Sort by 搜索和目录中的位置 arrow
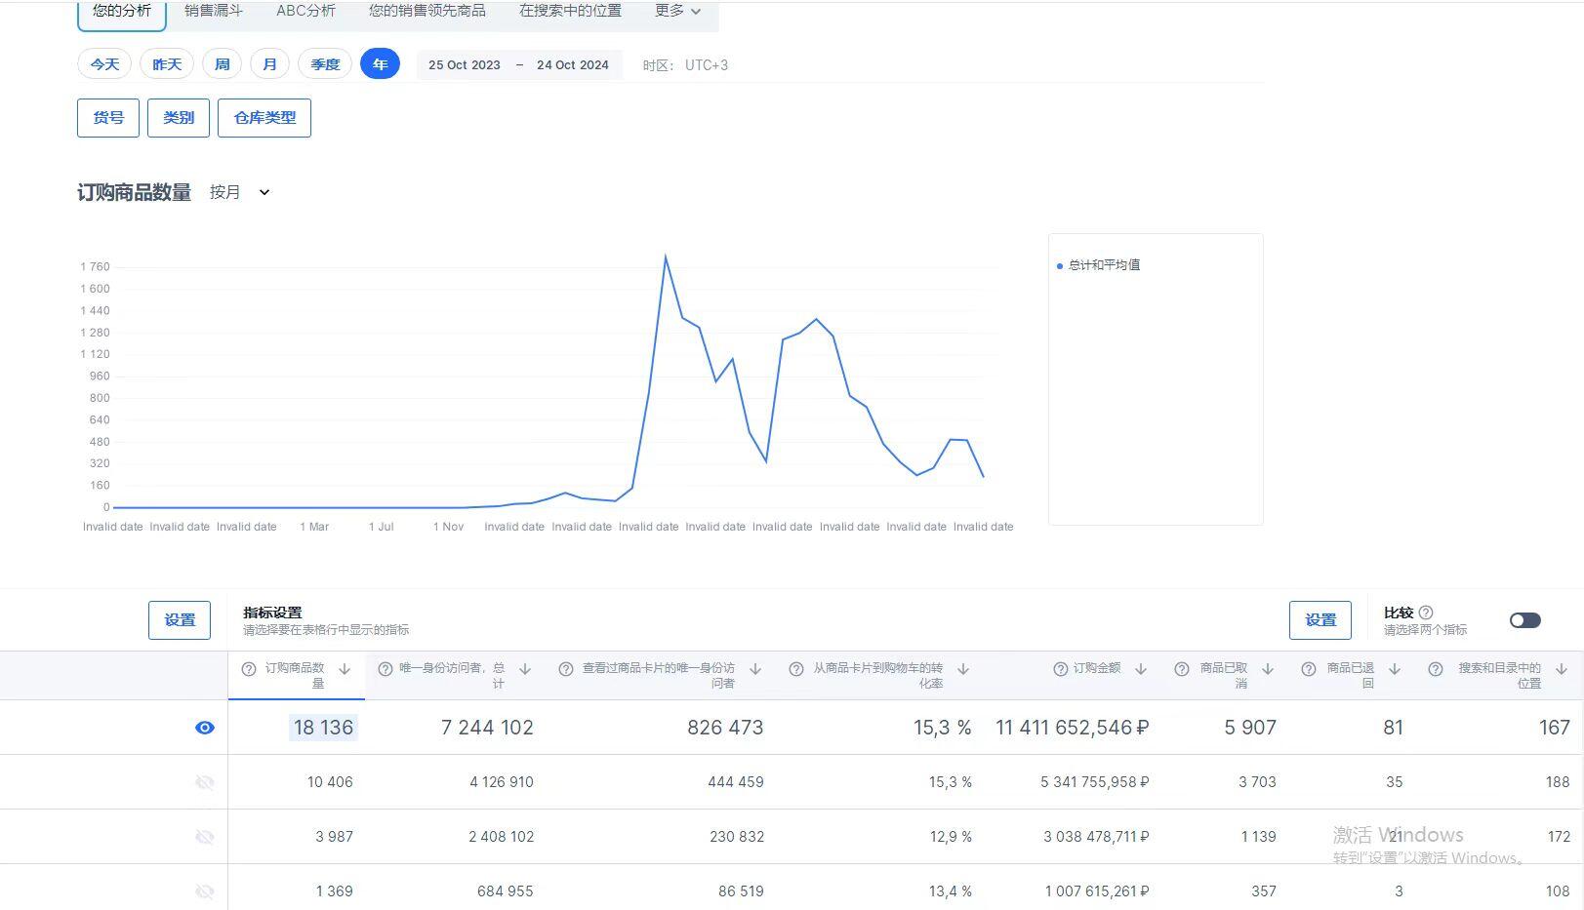 (x=1562, y=669)
